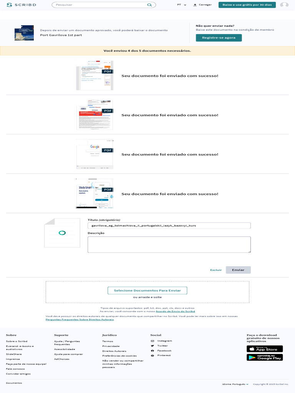Viewport: 295px width, 393px height.
Task: Open Everand: e-books e audiolivros link
Action: click(x=20, y=348)
